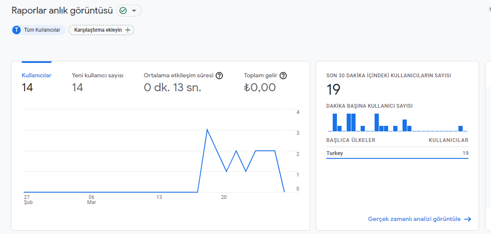Click the plus icon in Karşılaştırma ekleyin

point(128,30)
